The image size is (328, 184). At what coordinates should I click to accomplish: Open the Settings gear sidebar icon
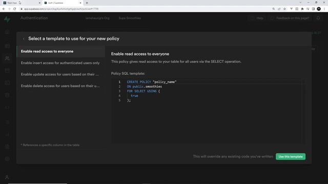click(x=7, y=159)
